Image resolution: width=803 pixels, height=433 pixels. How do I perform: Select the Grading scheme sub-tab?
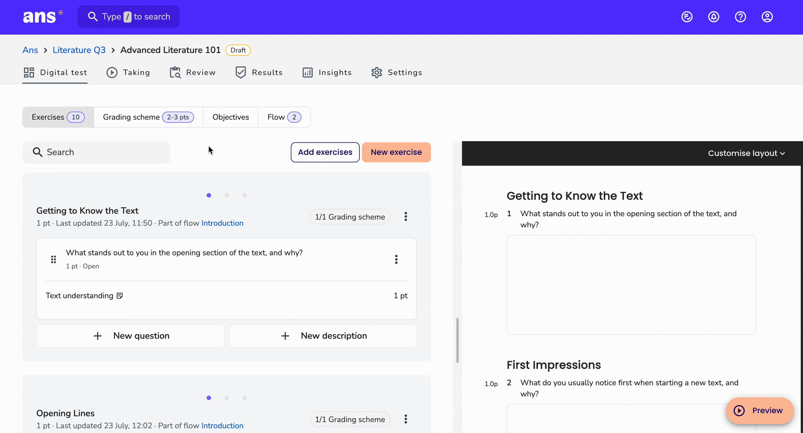click(148, 117)
